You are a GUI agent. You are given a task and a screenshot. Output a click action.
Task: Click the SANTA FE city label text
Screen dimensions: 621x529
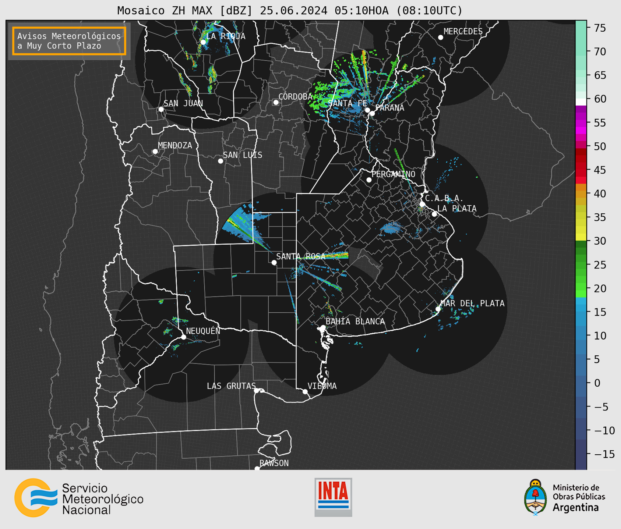(347, 103)
